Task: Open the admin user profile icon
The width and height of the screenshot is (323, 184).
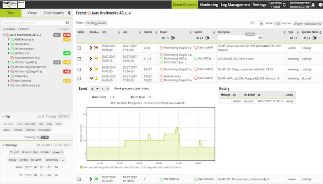Action: (313, 5)
